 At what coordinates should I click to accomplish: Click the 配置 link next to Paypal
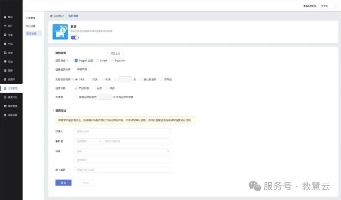tap(91, 61)
